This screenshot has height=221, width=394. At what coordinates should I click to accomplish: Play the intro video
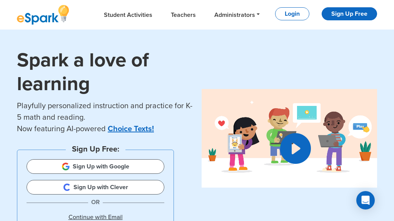tap(295, 148)
